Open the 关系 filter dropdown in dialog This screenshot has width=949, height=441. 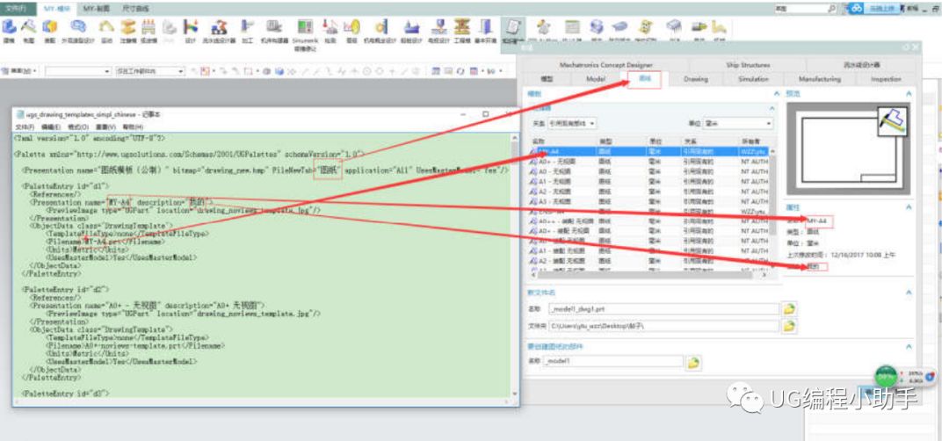tap(571, 123)
